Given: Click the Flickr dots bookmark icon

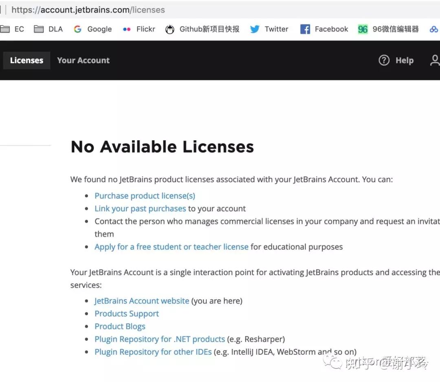Looking at the screenshot, I should click(x=127, y=29).
